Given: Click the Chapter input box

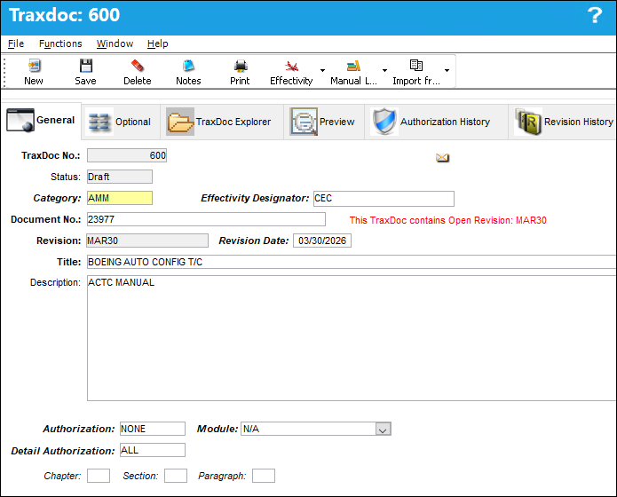Looking at the screenshot, I should 99,476.
